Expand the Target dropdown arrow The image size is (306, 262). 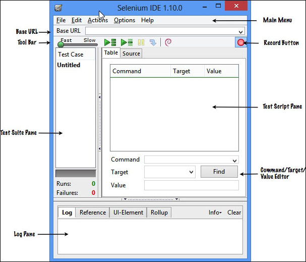tap(191, 172)
